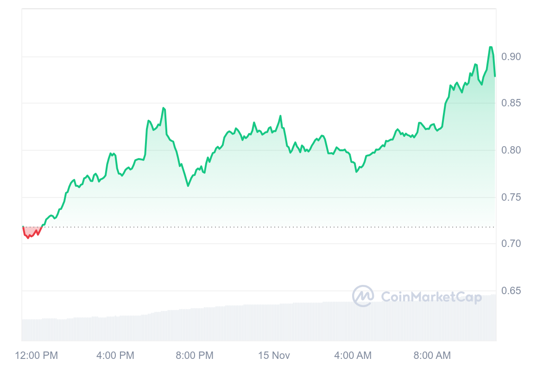Click the highest peak of the price line
The image size is (556, 370).
(x=491, y=47)
